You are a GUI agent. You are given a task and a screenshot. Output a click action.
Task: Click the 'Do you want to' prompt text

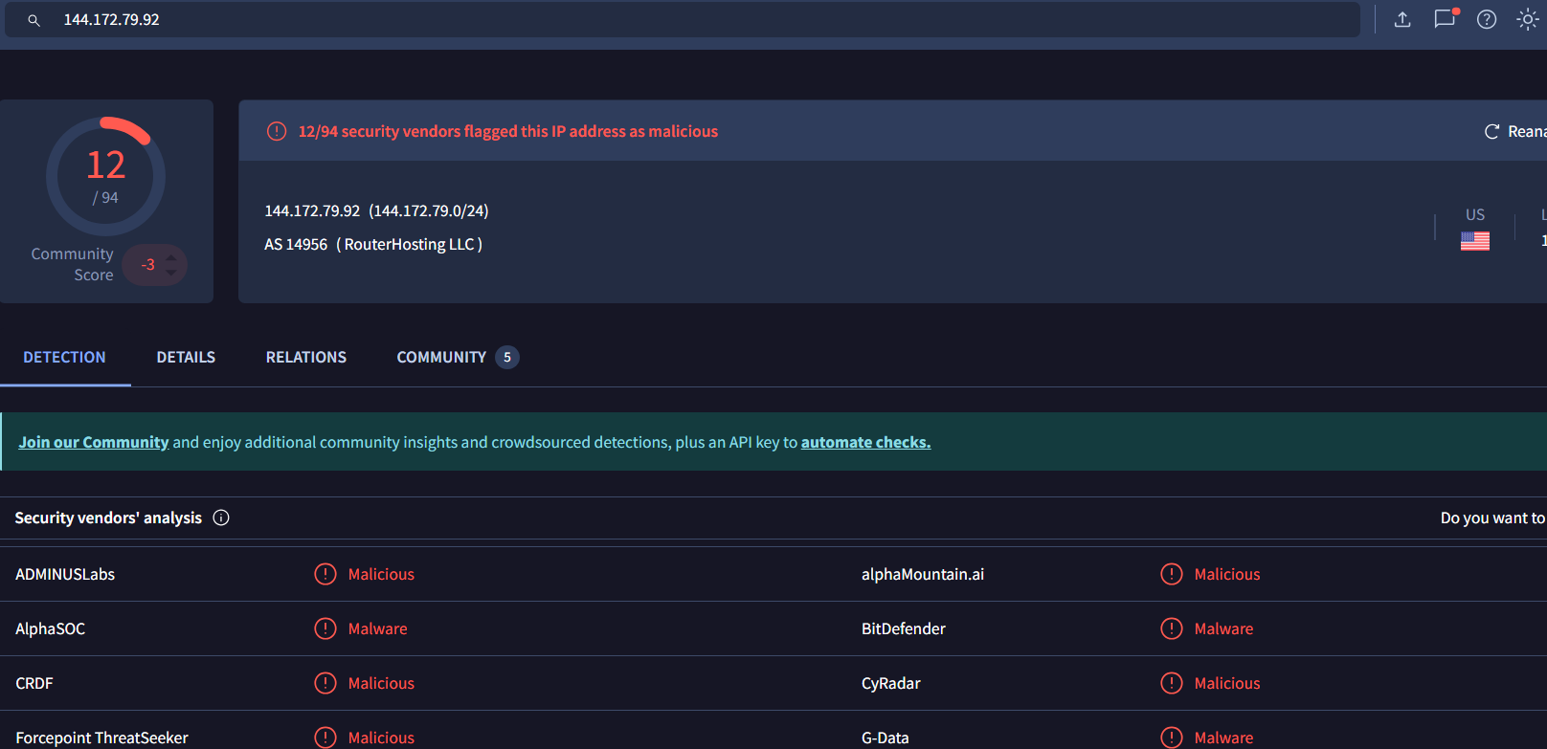[1493, 518]
